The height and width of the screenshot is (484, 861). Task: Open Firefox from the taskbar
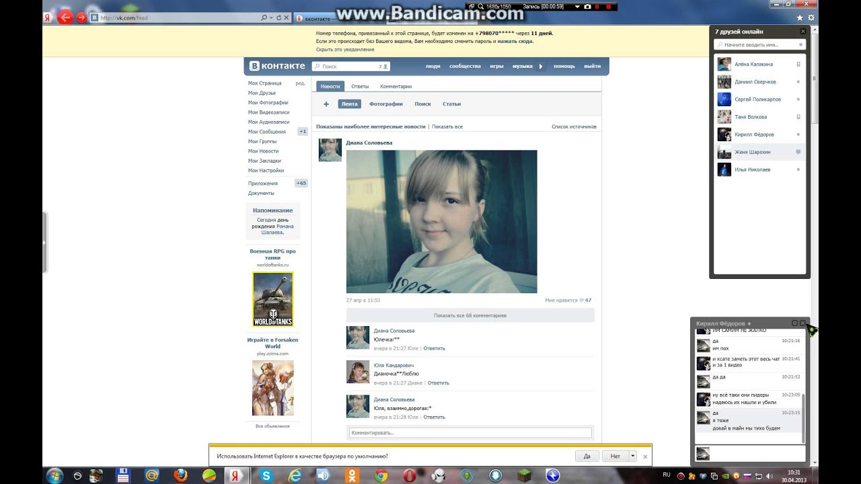[180, 475]
